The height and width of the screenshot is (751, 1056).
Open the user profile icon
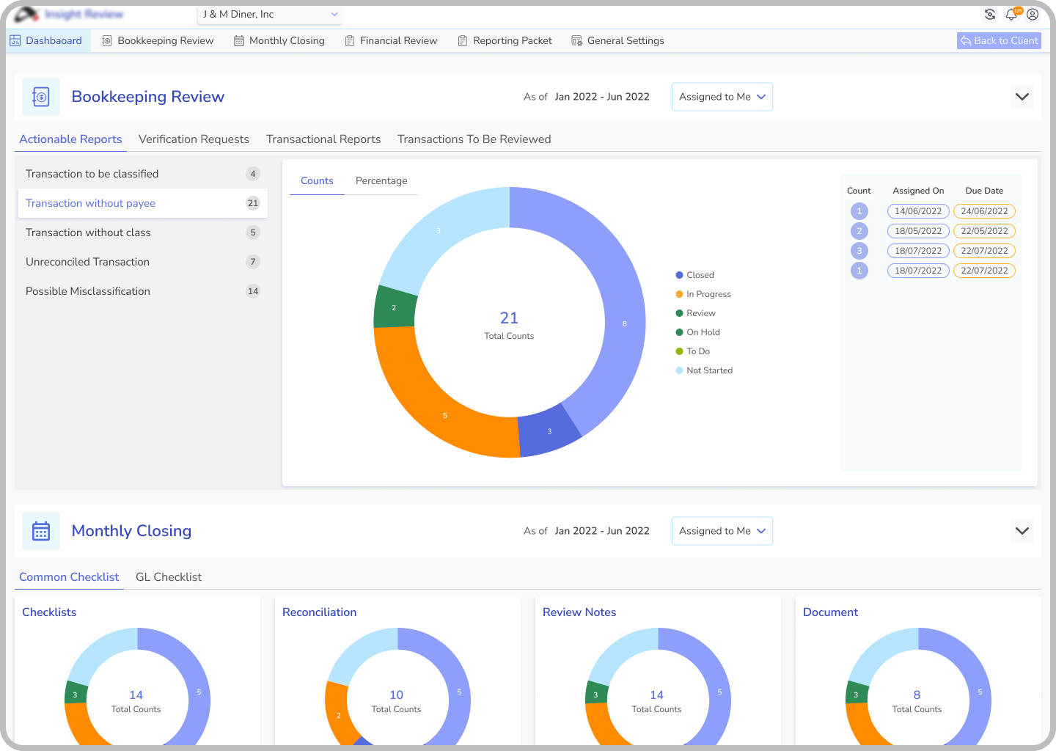[1033, 15]
